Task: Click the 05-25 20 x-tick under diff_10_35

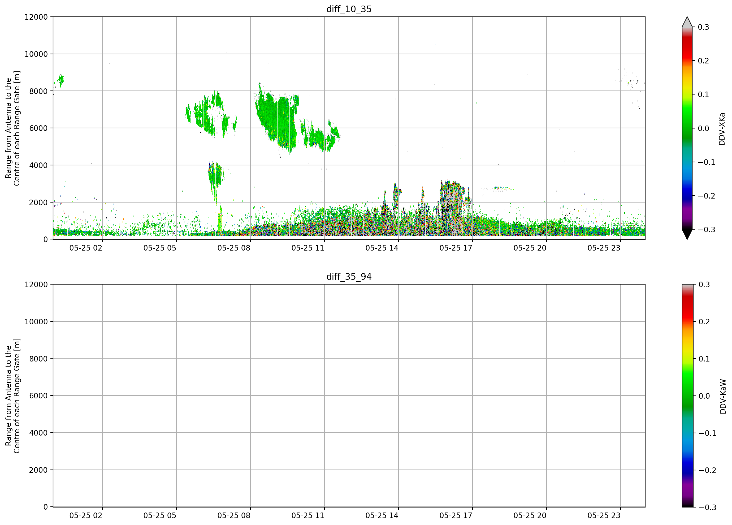Action: click(x=530, y=248)
